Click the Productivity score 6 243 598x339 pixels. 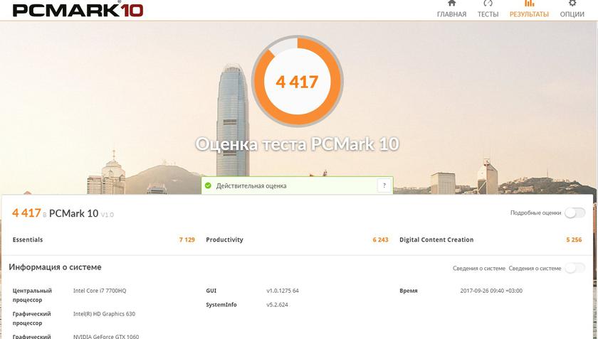pos(380,240)
